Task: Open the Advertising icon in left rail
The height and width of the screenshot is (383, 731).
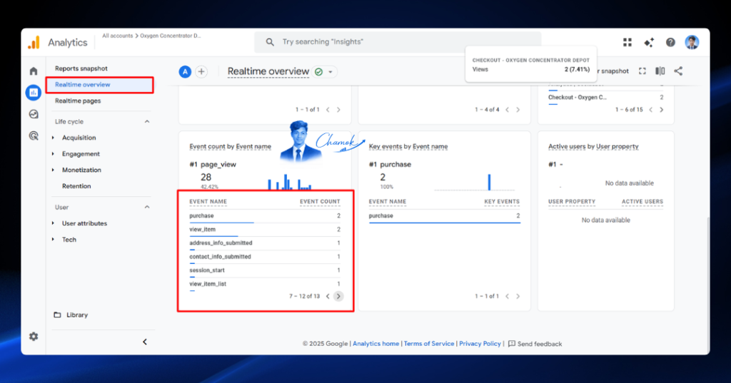Action: 34,136
